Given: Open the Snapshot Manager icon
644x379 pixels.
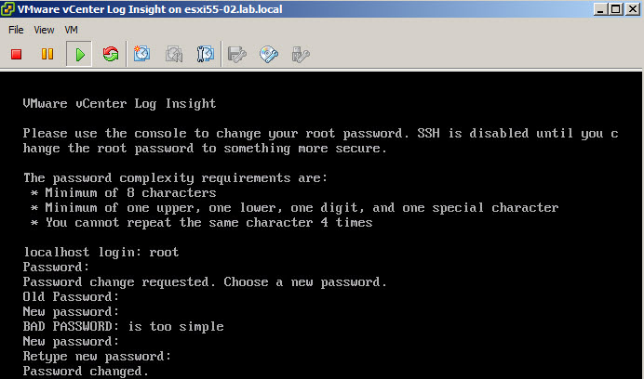Looking at the screenshot, I should coord(206,54).
